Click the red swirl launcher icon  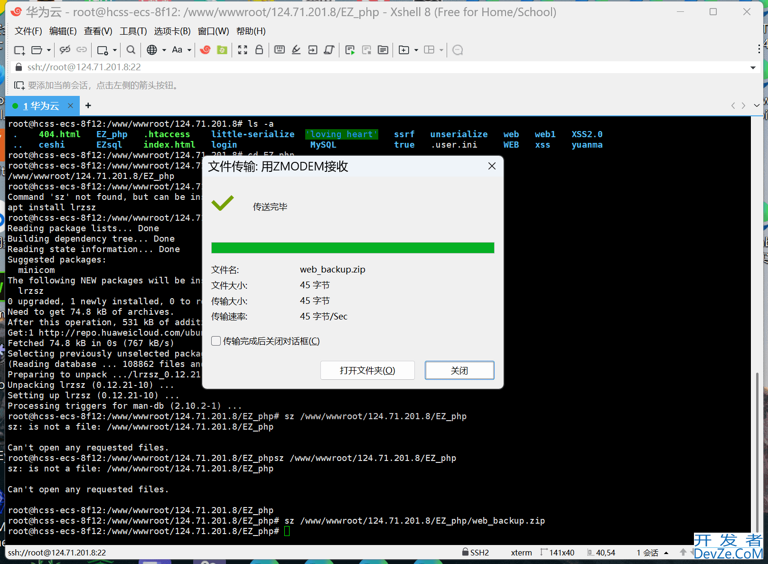[x=205, y=49]
